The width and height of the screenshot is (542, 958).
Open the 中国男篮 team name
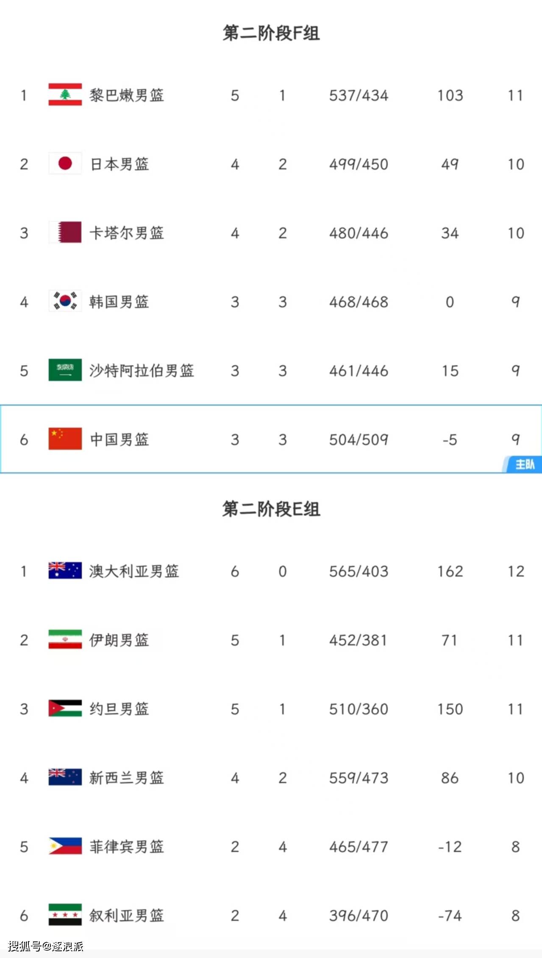coord(120,440)
